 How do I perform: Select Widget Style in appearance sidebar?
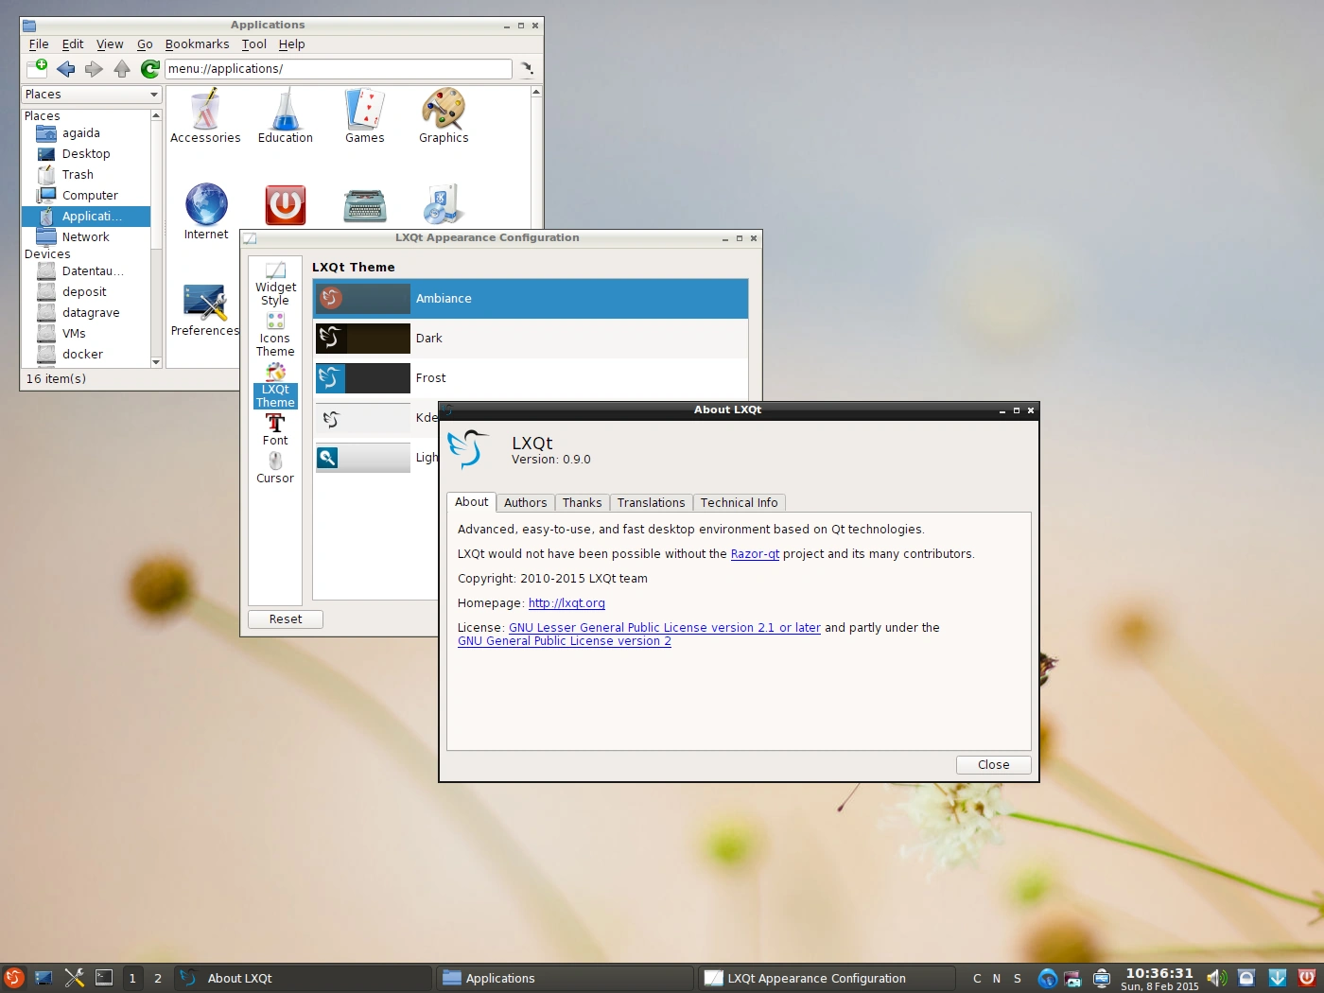point(275,284)
